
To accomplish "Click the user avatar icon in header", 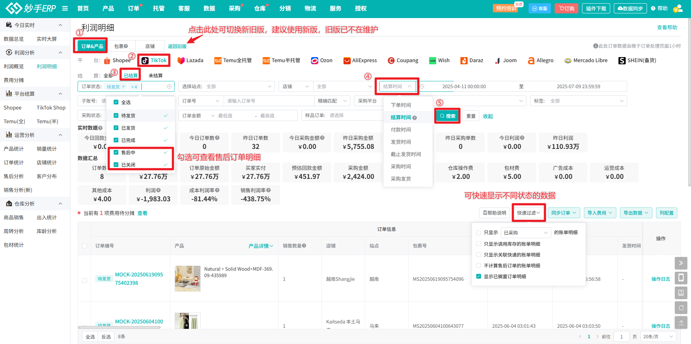I will point(678,8).
